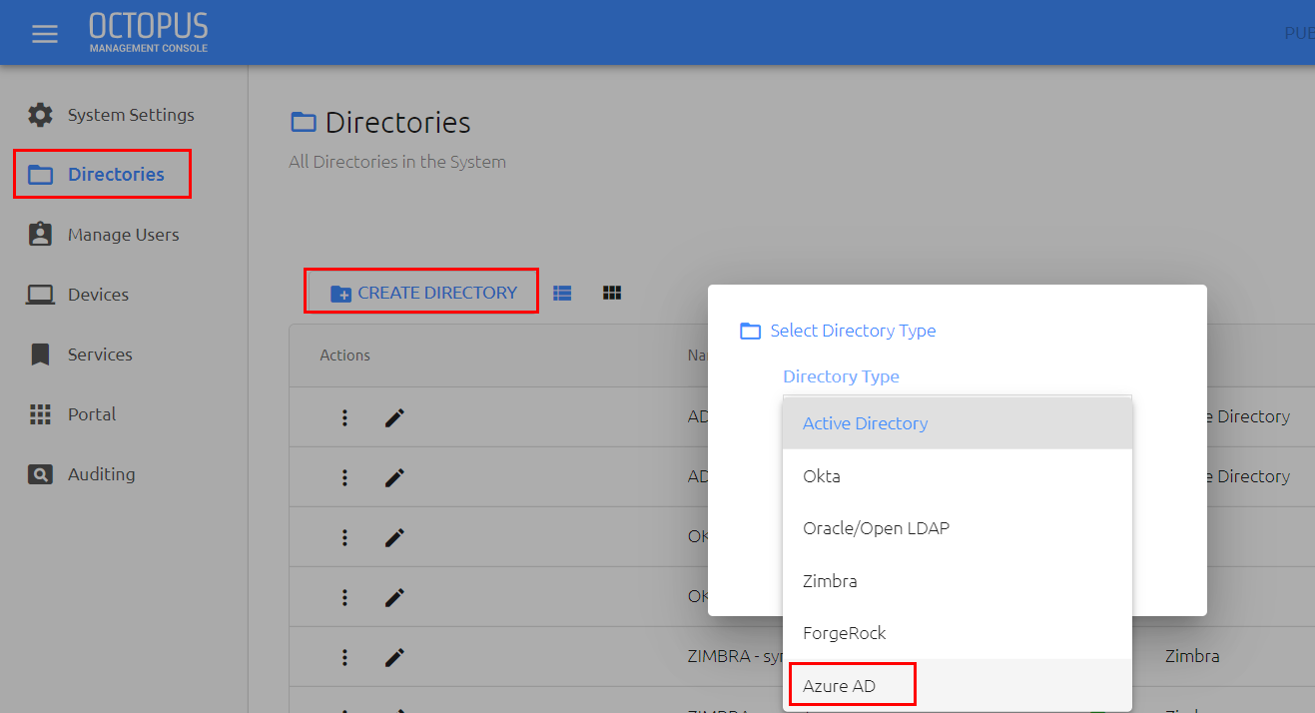Screen dimensions: 1315x713
Task: Click 'All Directories in the System' subtitle
Action: coord(397,162)
